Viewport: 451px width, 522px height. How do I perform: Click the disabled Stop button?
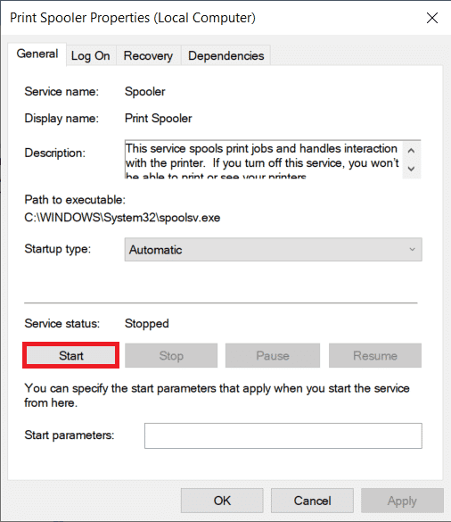point(171,355)
